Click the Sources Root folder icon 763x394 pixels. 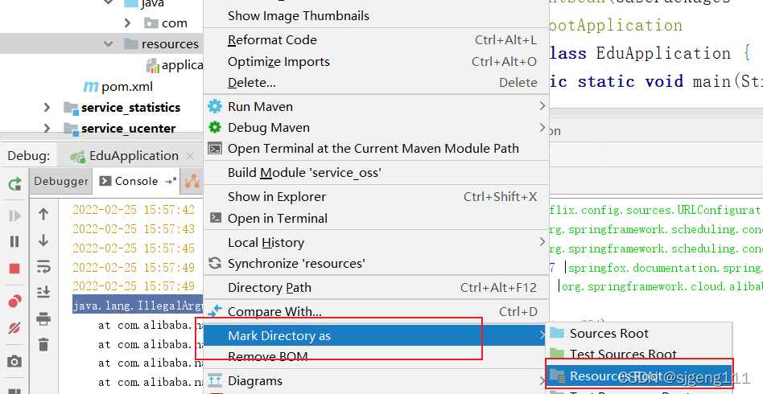pyautogui.click(x=557, y=333)
